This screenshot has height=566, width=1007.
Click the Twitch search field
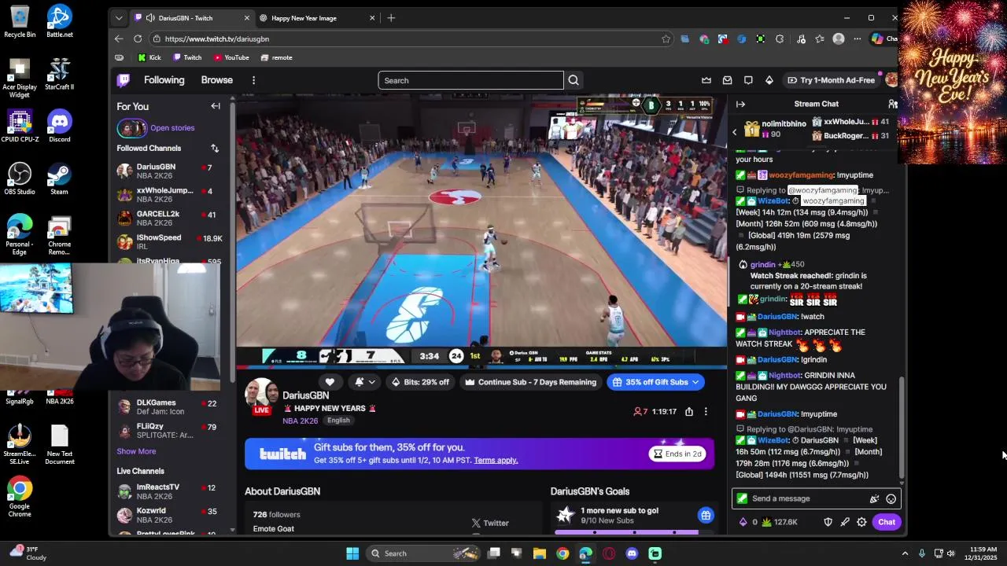[x=470, y=80]
